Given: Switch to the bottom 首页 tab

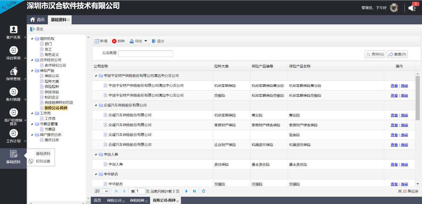Looking at the screenshot, I should [x=97, y=200].
